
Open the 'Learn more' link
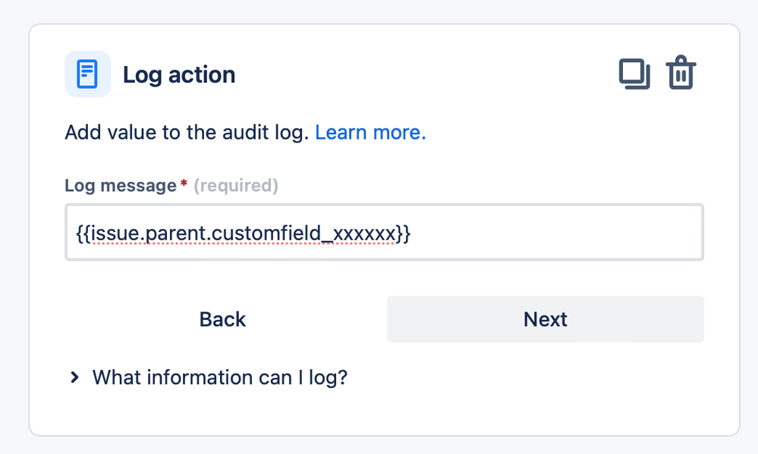[370, 132]
